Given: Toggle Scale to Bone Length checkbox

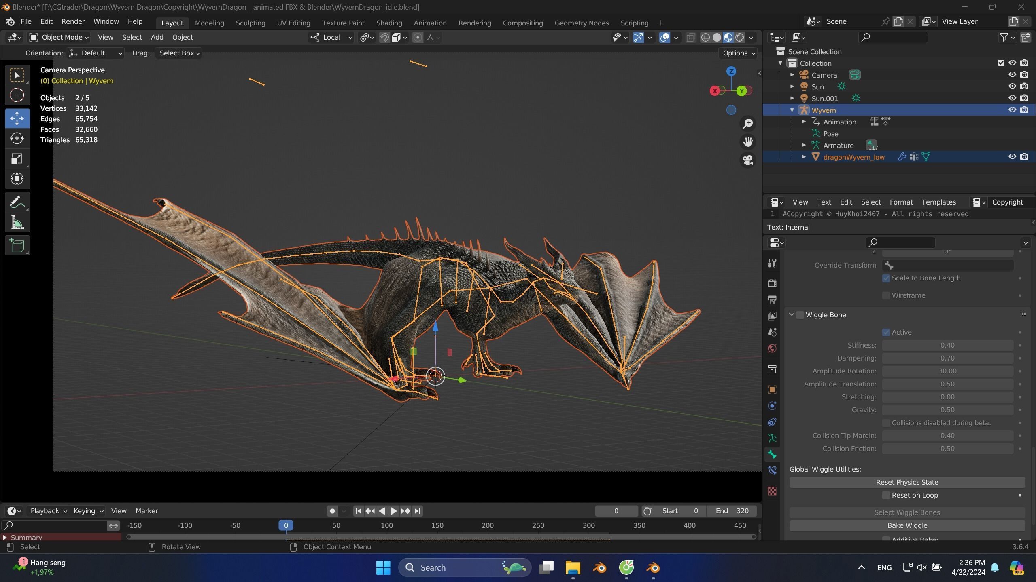Looking at the screenshot, I should click(x=886, y=278).
